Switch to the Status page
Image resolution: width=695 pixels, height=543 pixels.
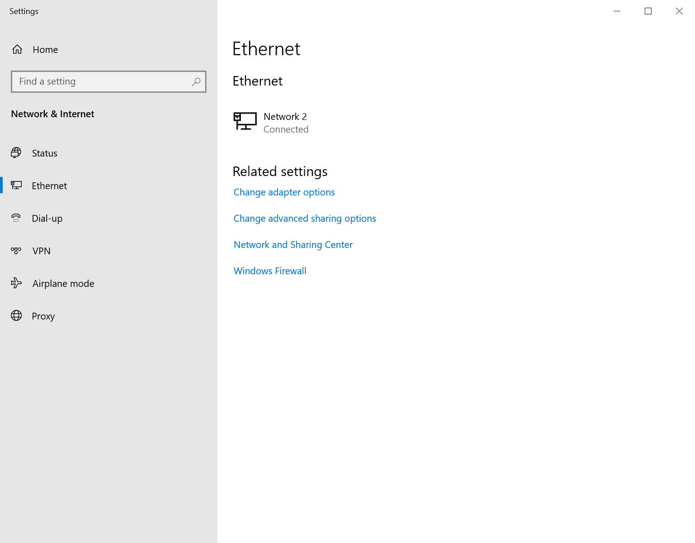[44, 153]
